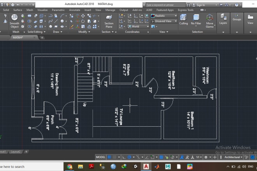Click the Fillet edge tool in Modify
Image resolution: width=257 pixels, height=171 pixels.
click(x=95, y=21)
